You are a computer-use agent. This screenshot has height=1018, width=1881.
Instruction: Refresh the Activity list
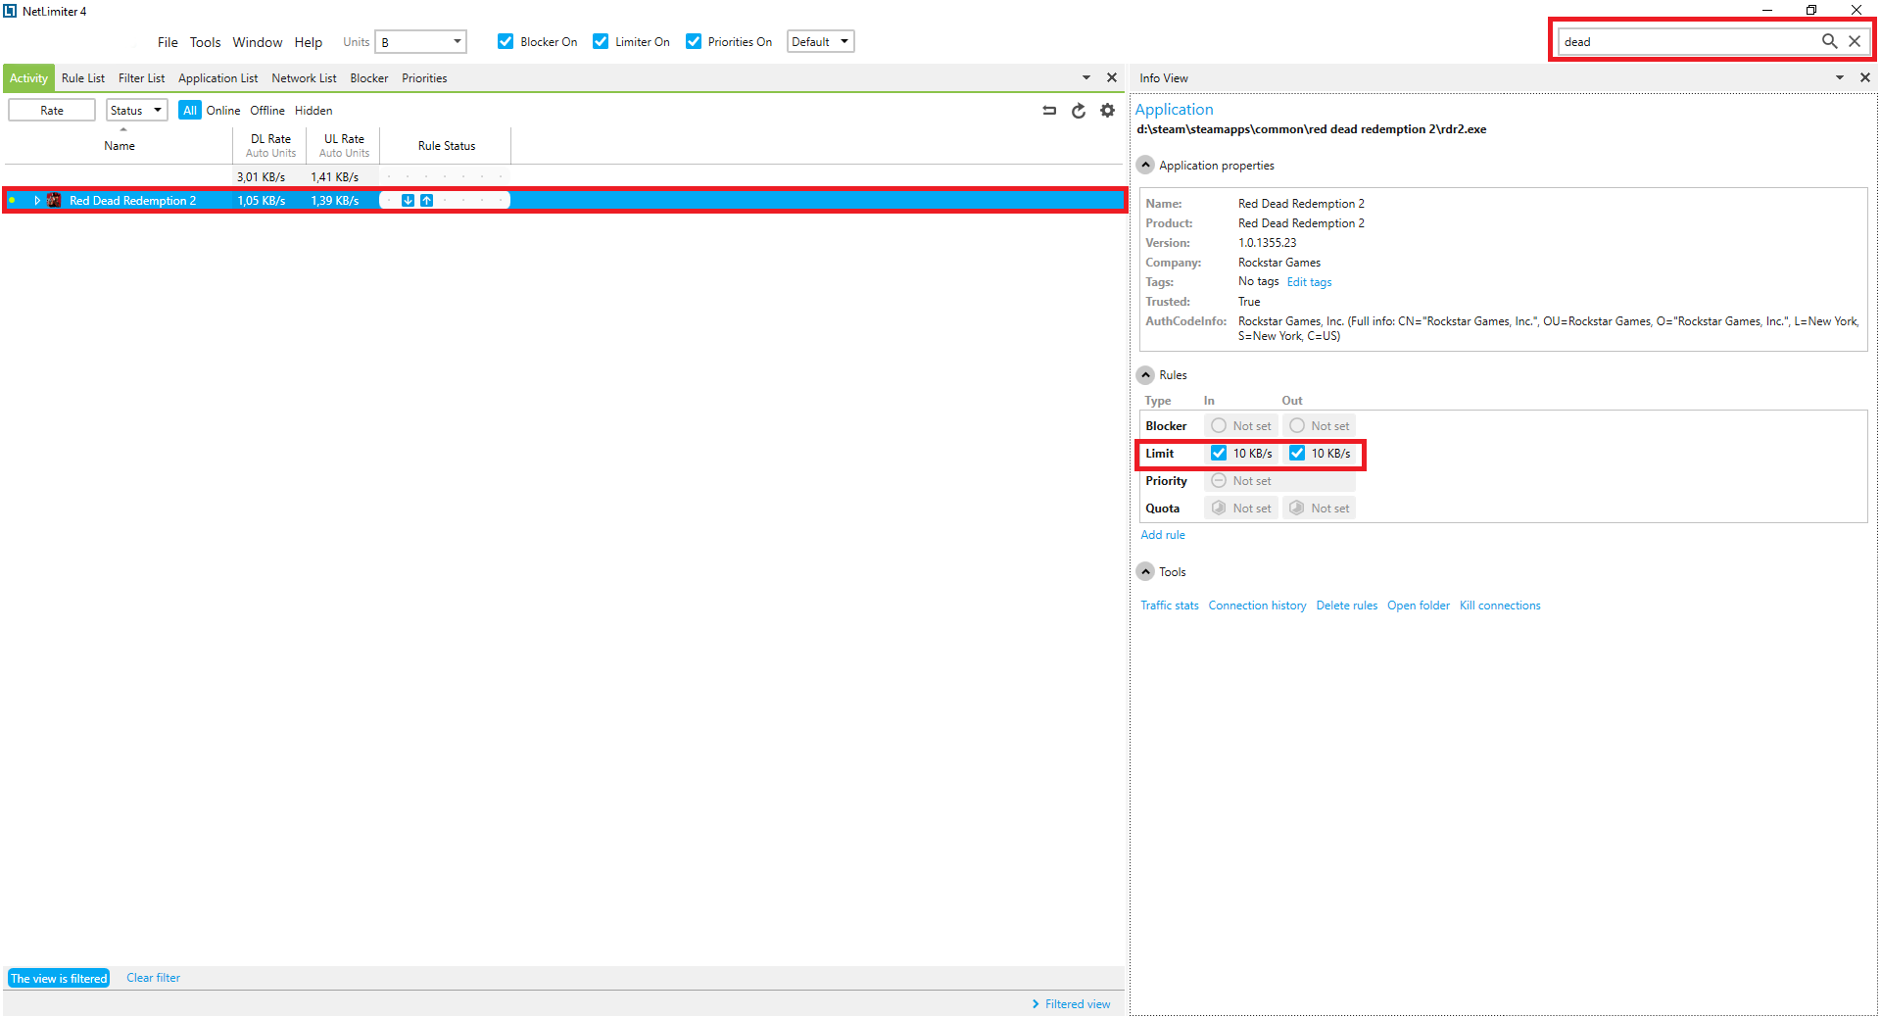[x=1079, y=111]
